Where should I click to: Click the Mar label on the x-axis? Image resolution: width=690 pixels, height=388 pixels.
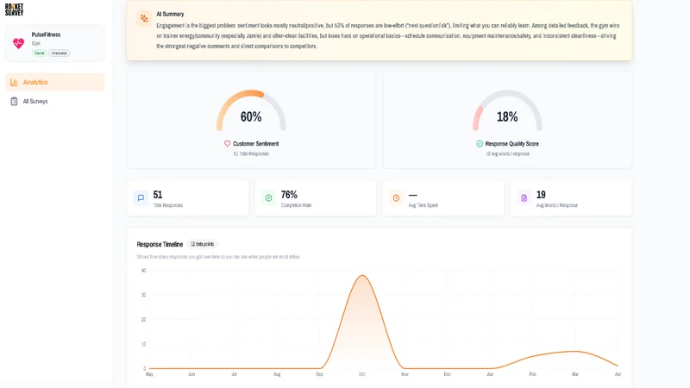(x=574, y=374)
